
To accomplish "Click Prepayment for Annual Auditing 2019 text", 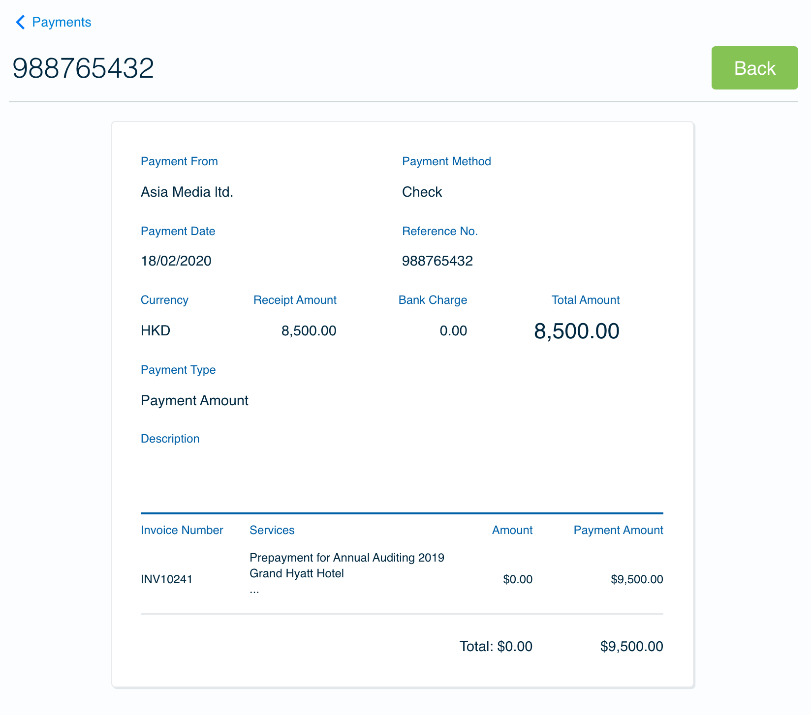I will pyautogui.click(x=347, y=558).
